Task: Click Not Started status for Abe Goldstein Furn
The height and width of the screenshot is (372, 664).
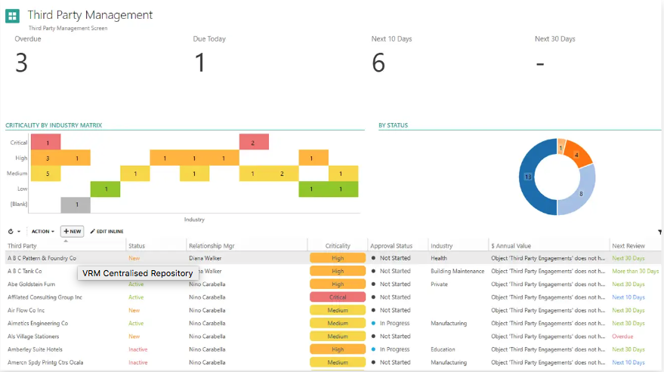Action: (x=395, y=284)
